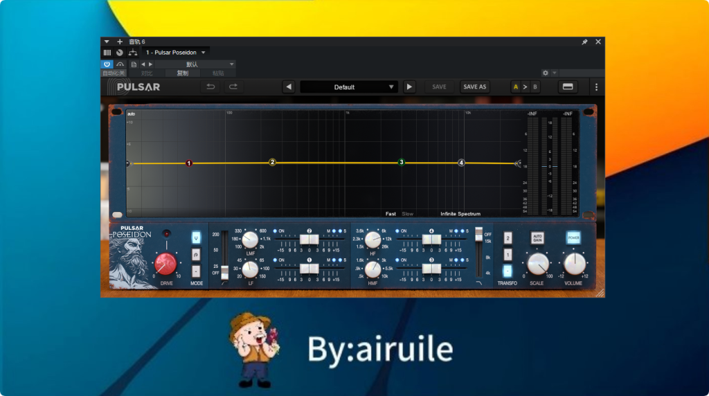Click EQ node 2 on curve

point(272,162)
